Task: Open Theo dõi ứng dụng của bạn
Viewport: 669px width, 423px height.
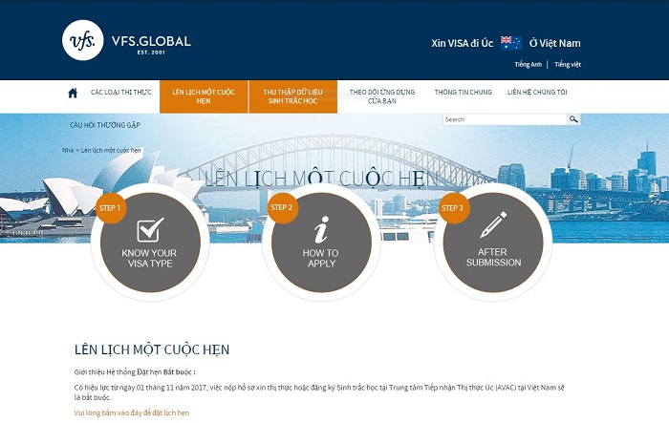Action: point(382,96)
